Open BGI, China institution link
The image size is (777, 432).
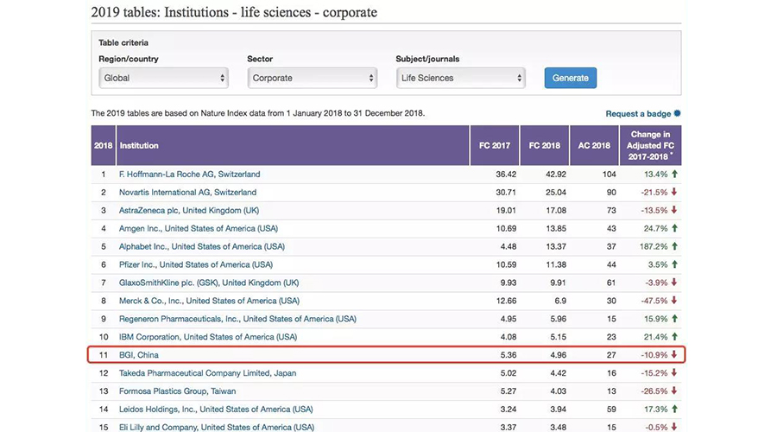139,355
